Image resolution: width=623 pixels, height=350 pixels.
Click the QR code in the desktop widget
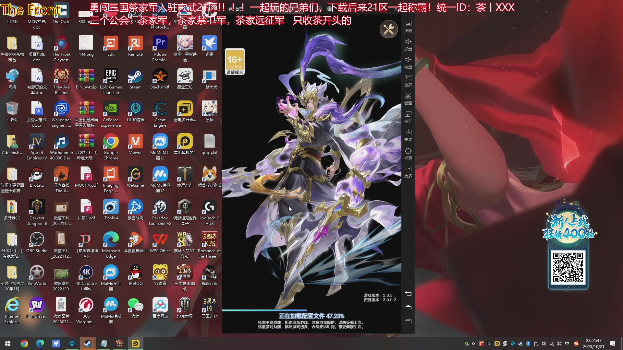tap(568, 268)
